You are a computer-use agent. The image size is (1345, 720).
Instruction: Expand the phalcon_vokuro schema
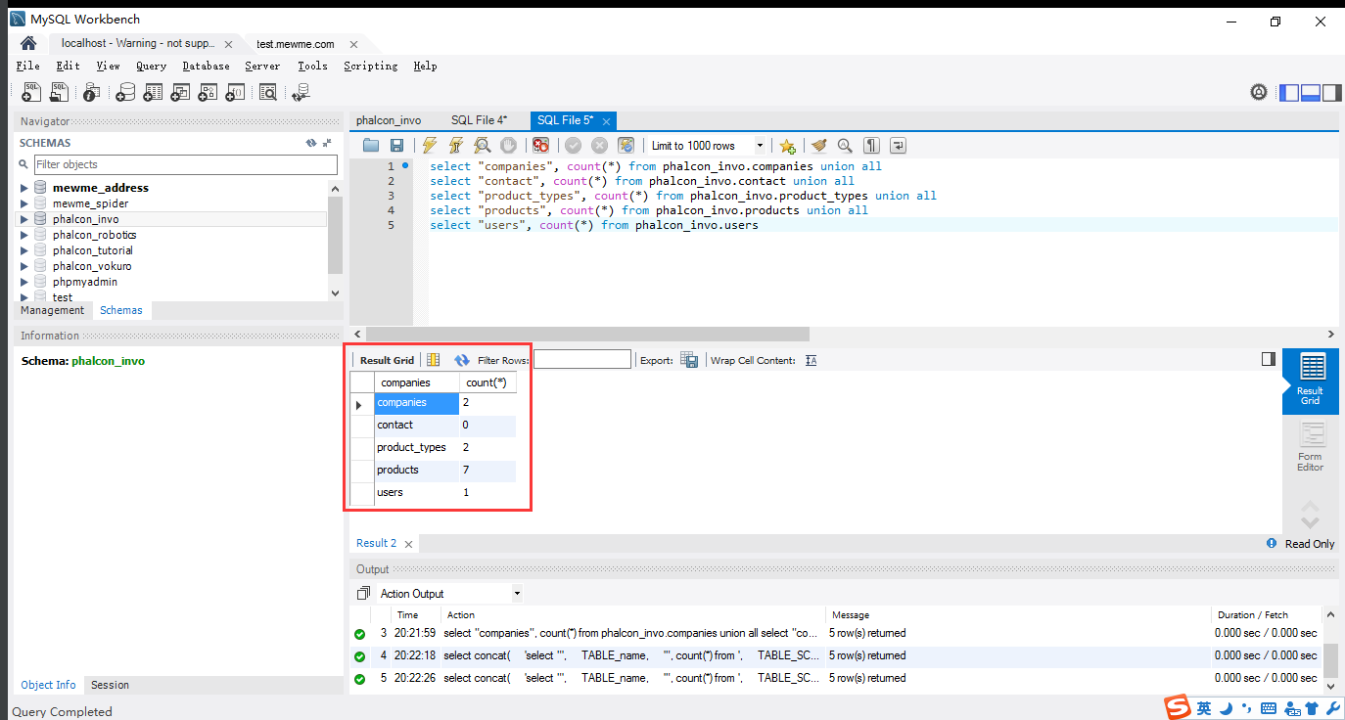tap(24, 266)
